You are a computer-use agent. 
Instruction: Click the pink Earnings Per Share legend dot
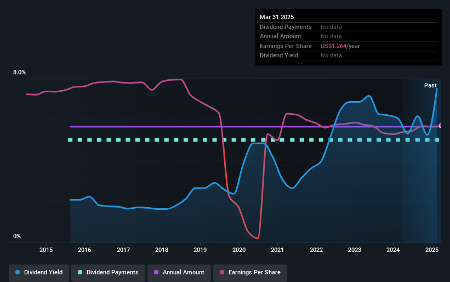222,272
